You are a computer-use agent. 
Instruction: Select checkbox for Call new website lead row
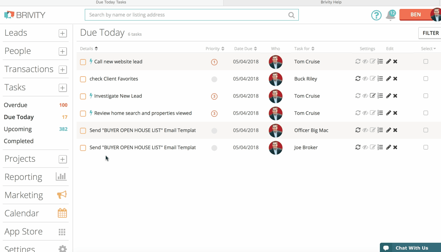click(x=426, y=61)
